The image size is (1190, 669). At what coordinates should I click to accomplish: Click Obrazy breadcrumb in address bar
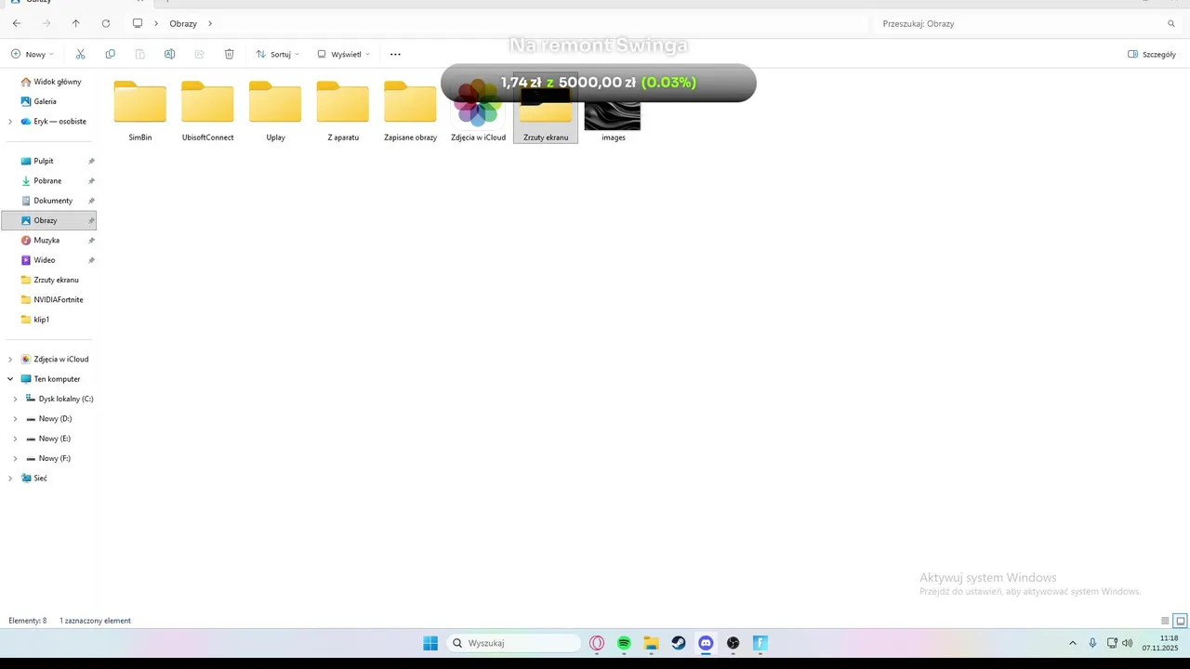[x=183, y=23]
